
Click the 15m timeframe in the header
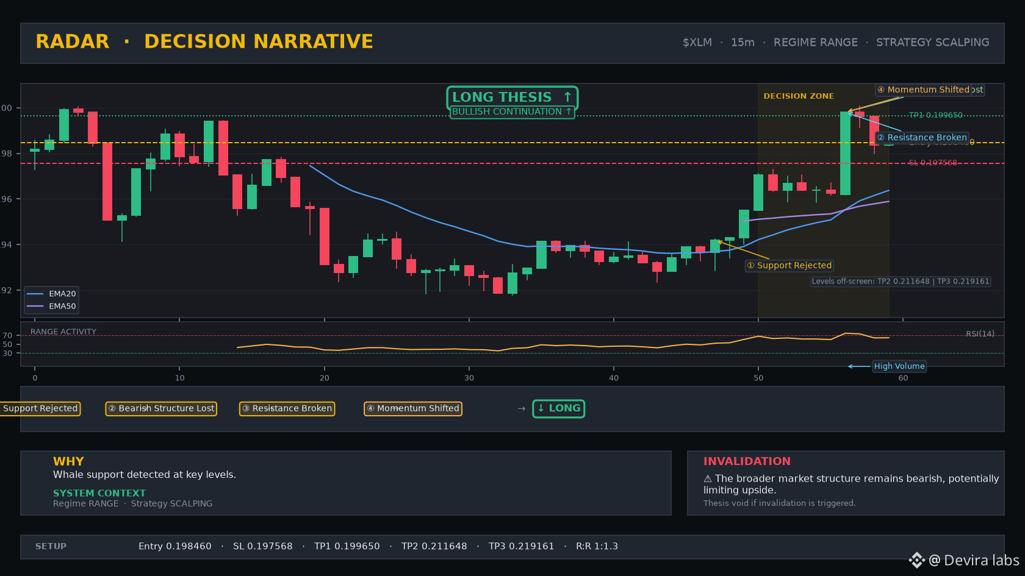tap(743, 43)
